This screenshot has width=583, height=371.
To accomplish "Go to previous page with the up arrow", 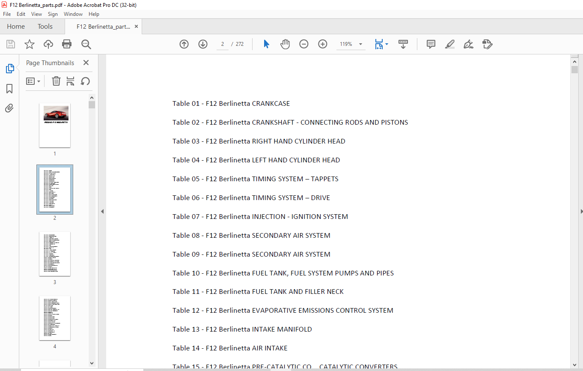I will (184, 44).
